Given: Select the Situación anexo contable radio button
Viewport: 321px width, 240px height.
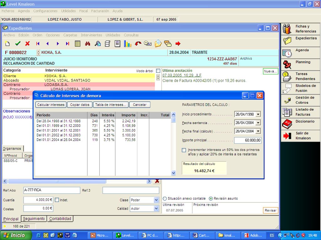Looking at the screenshot, I should click(165, 198).
